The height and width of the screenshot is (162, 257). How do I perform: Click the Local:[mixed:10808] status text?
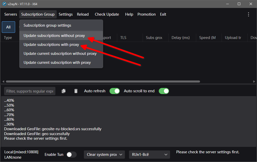21,152
